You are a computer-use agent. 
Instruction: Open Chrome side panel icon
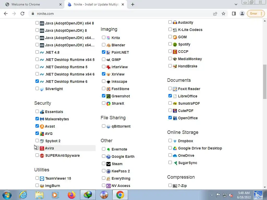coord(234,14)
